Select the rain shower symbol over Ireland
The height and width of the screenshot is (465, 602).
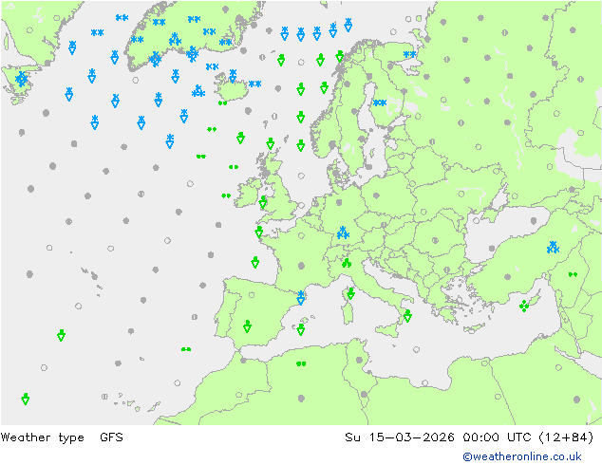pos(263,202)
